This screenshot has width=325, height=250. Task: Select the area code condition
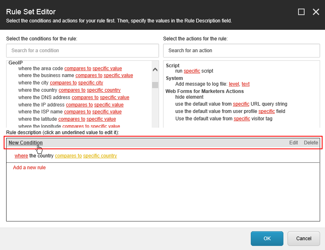tap(41, 69)
